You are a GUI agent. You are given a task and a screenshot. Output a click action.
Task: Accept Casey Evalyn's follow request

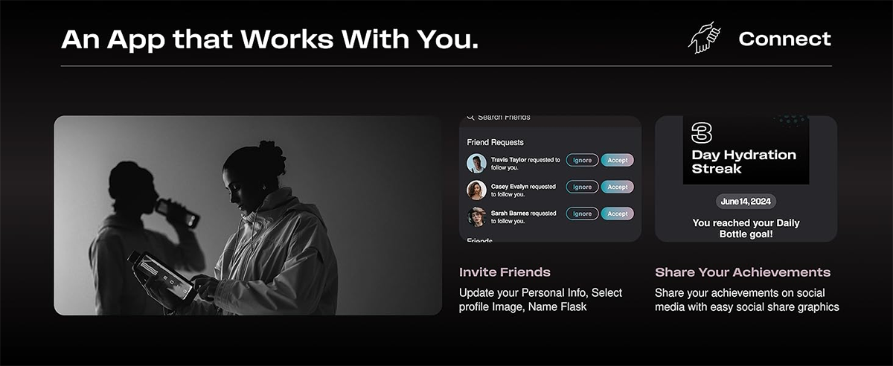[618, 187]
